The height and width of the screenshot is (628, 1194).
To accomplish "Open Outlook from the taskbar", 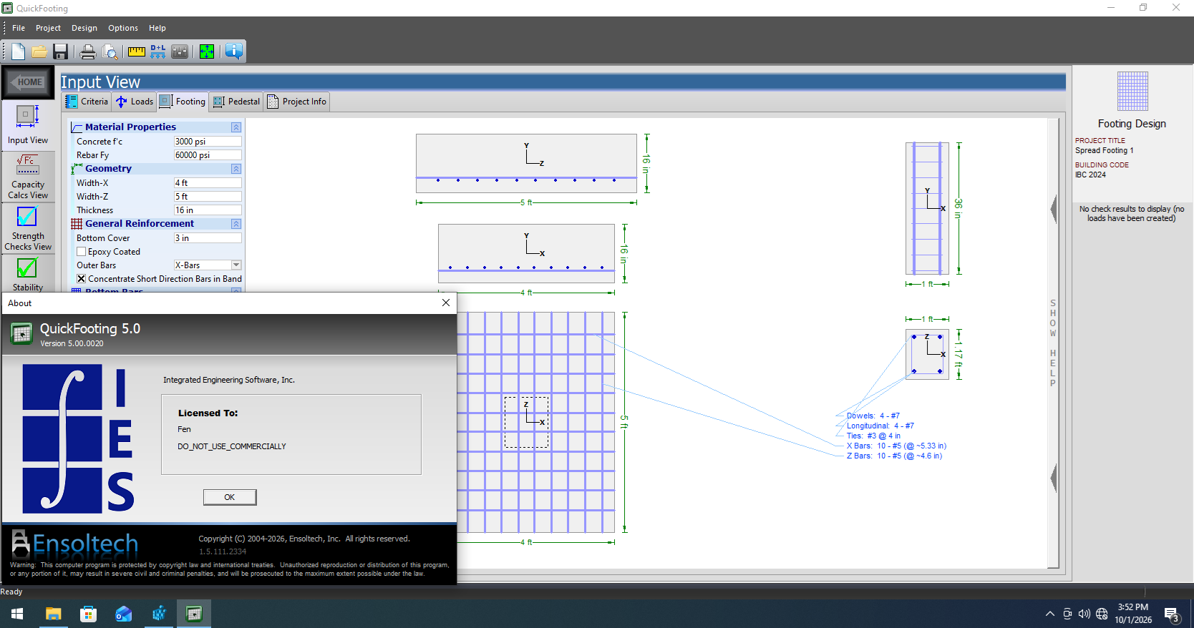I will pyautogui.click(x=123, y=614).
